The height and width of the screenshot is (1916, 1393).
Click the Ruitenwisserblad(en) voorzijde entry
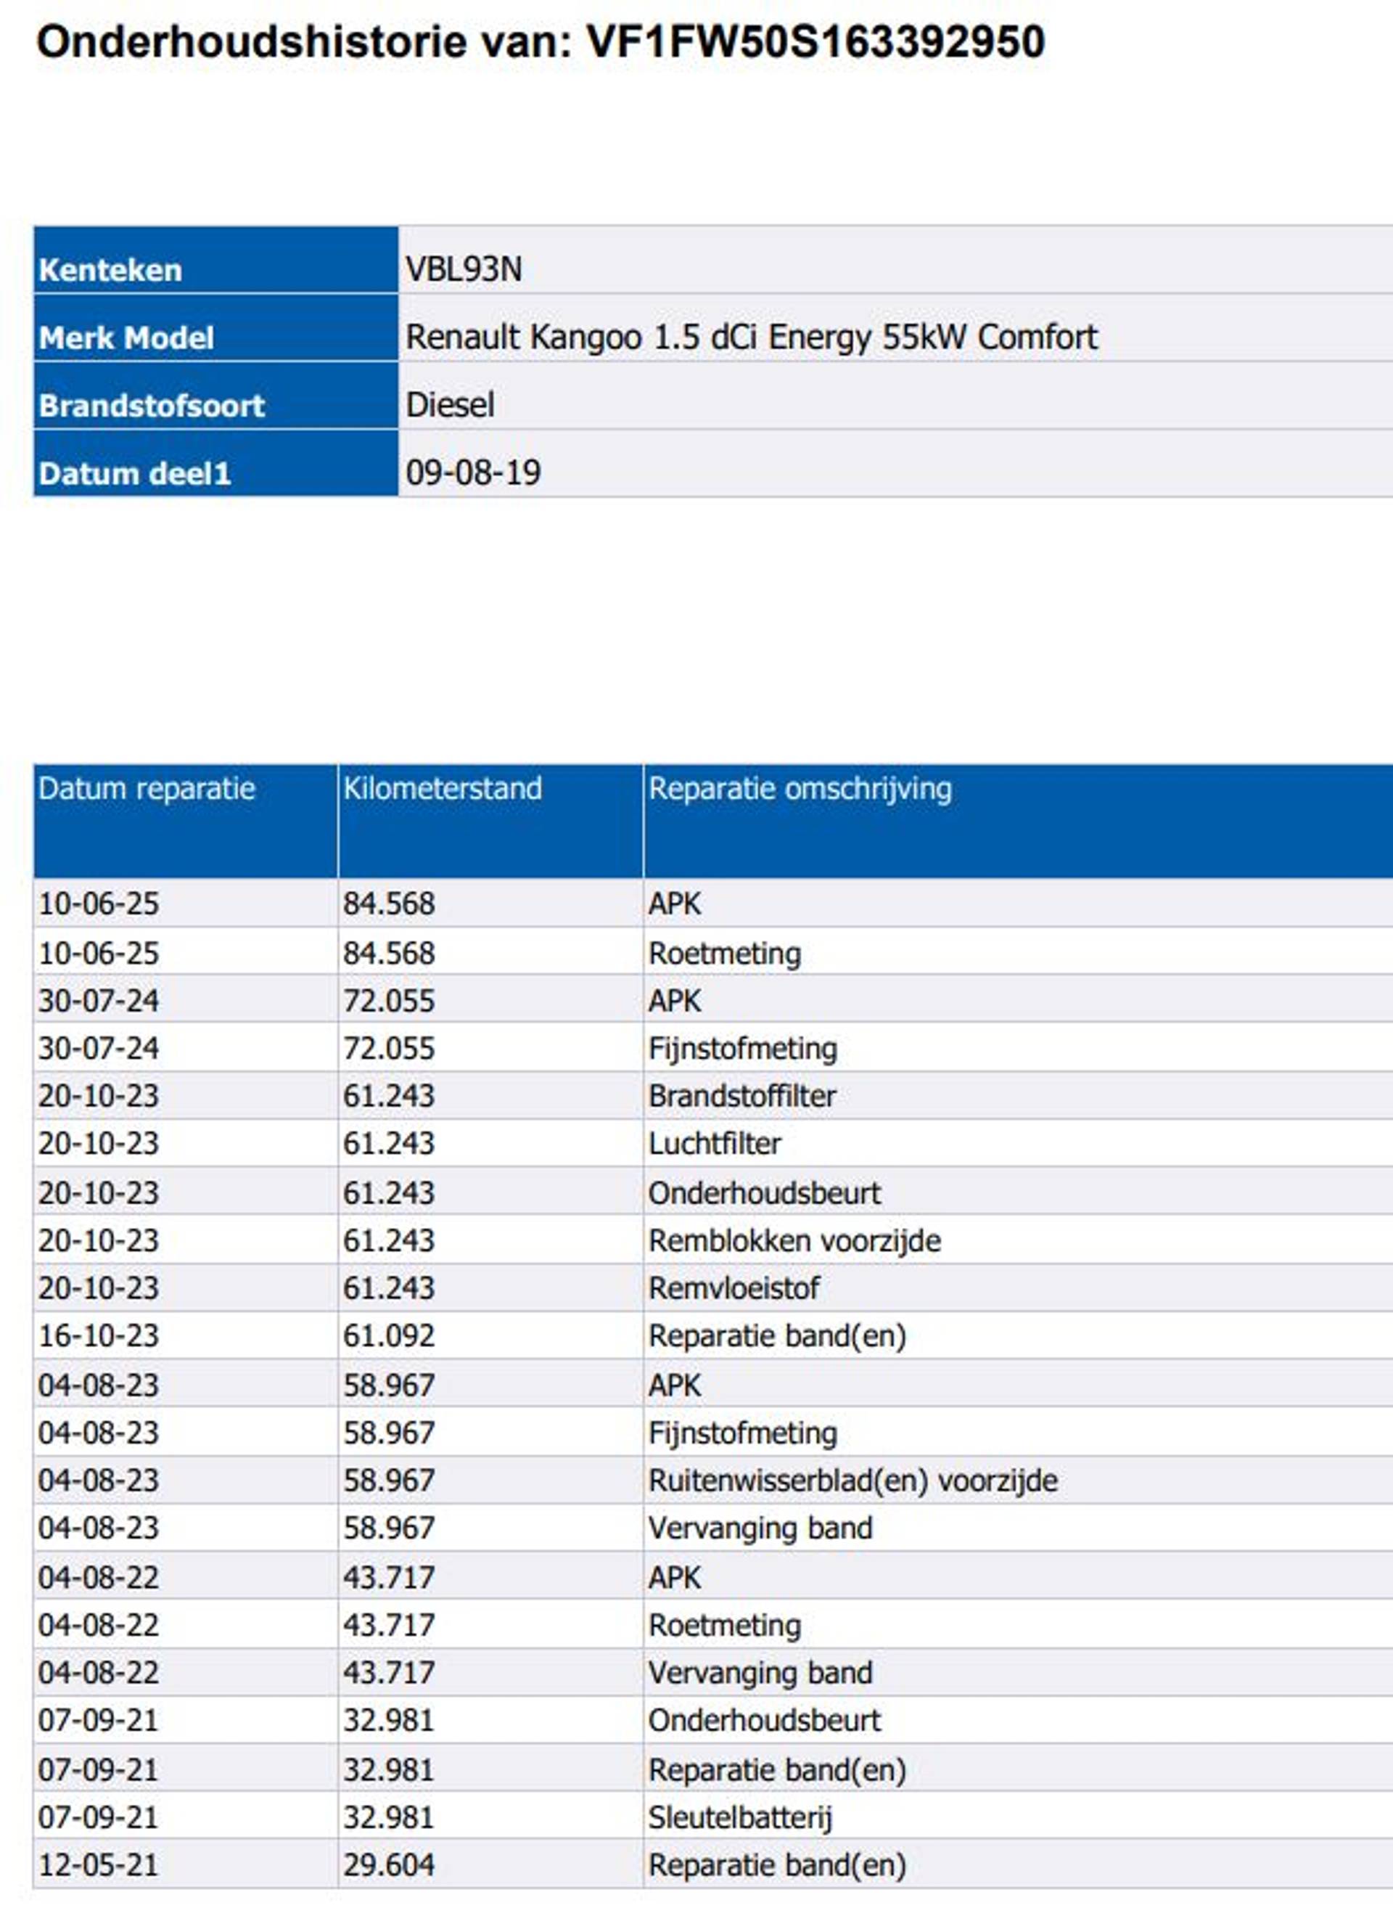tap(852, 1480)
